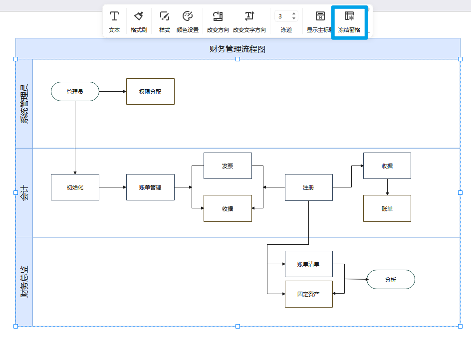The height and width of the screenshot is (339, 471).
Task: Toggle 冻结窗格 freeze panes
Action: tap(349, 21)
